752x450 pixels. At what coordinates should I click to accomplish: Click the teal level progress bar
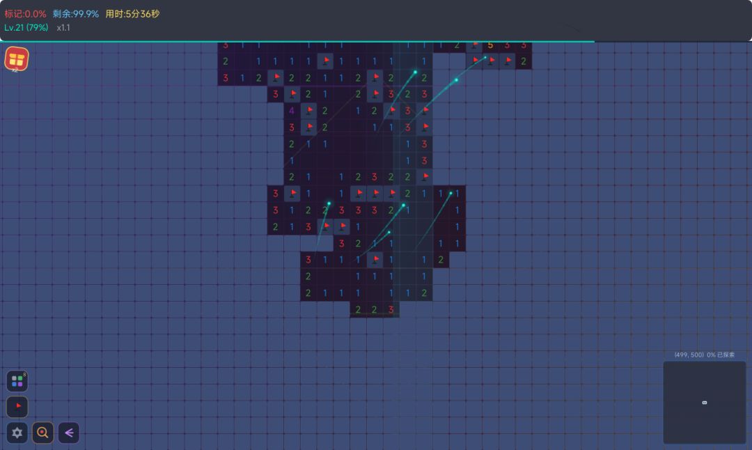click(297, 41)
